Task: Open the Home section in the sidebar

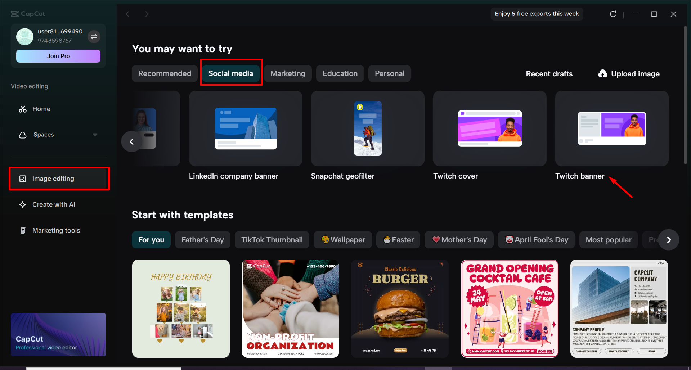Action: click(x=41, y=109)
